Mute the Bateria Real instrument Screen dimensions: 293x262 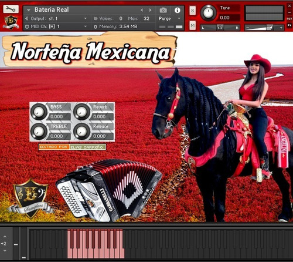point(192,25)
